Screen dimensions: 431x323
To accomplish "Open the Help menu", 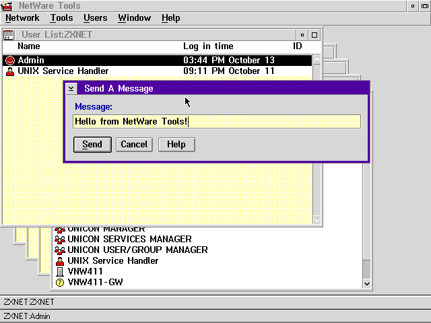I will pyautogui.click(x=170, y=18).
